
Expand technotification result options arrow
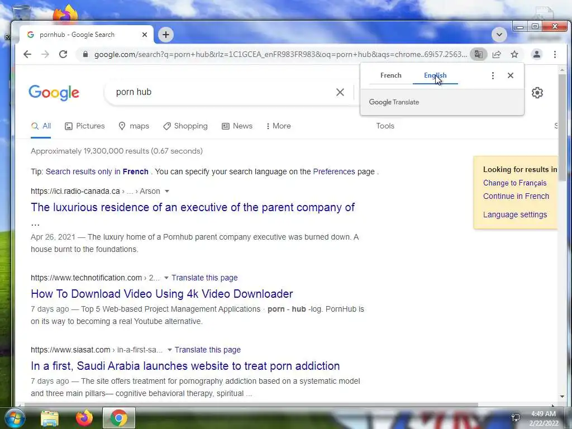166,278
